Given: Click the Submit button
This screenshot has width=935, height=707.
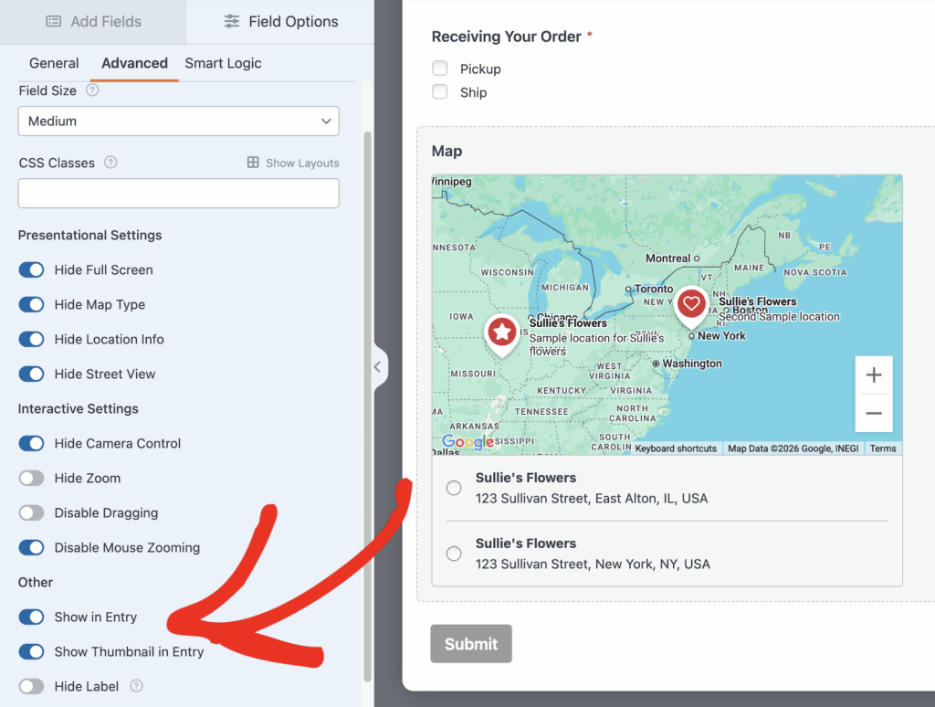Looking at the screenshot, I should pos(471,644).
